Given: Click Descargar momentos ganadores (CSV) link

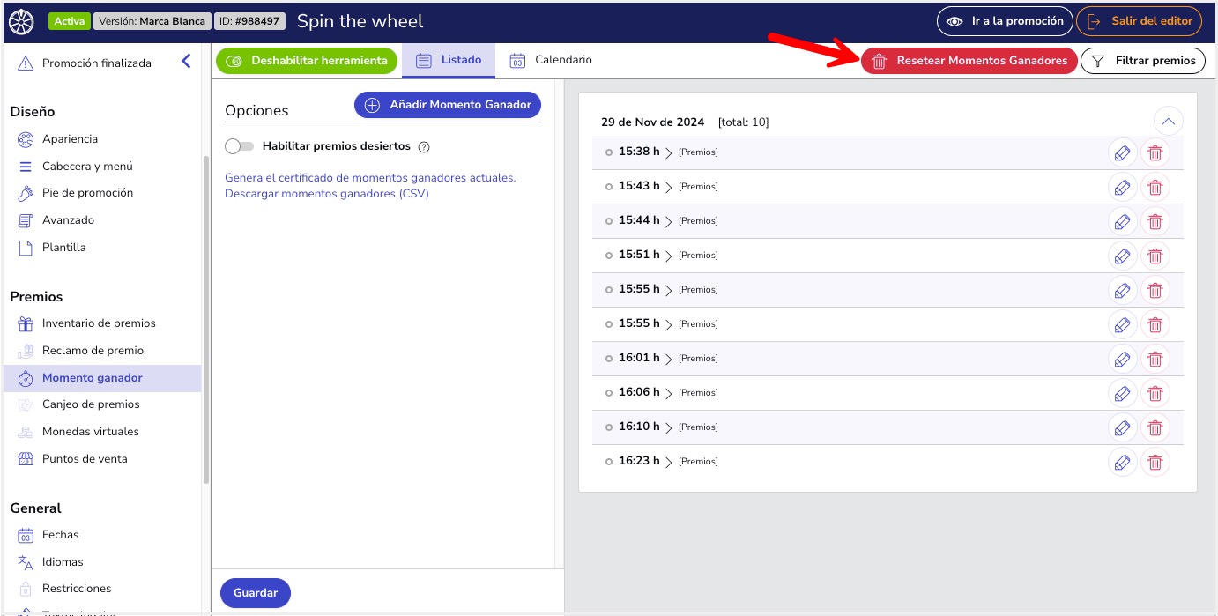Looking at the screenshot, I should [327, 193].
